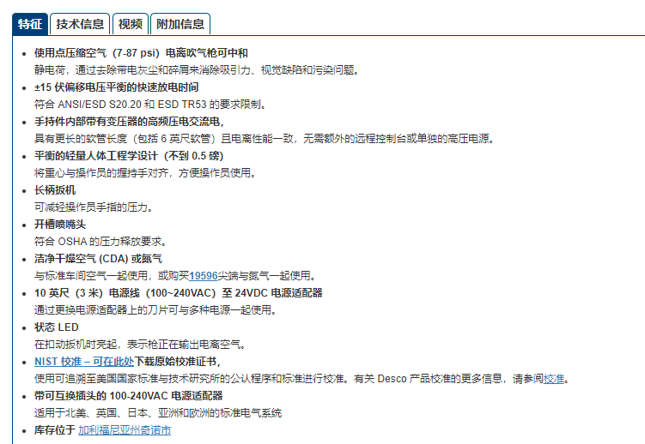Select the line 适用于北美、英国、日本
This screenshot has width=645, height=444.
[158, 413]
